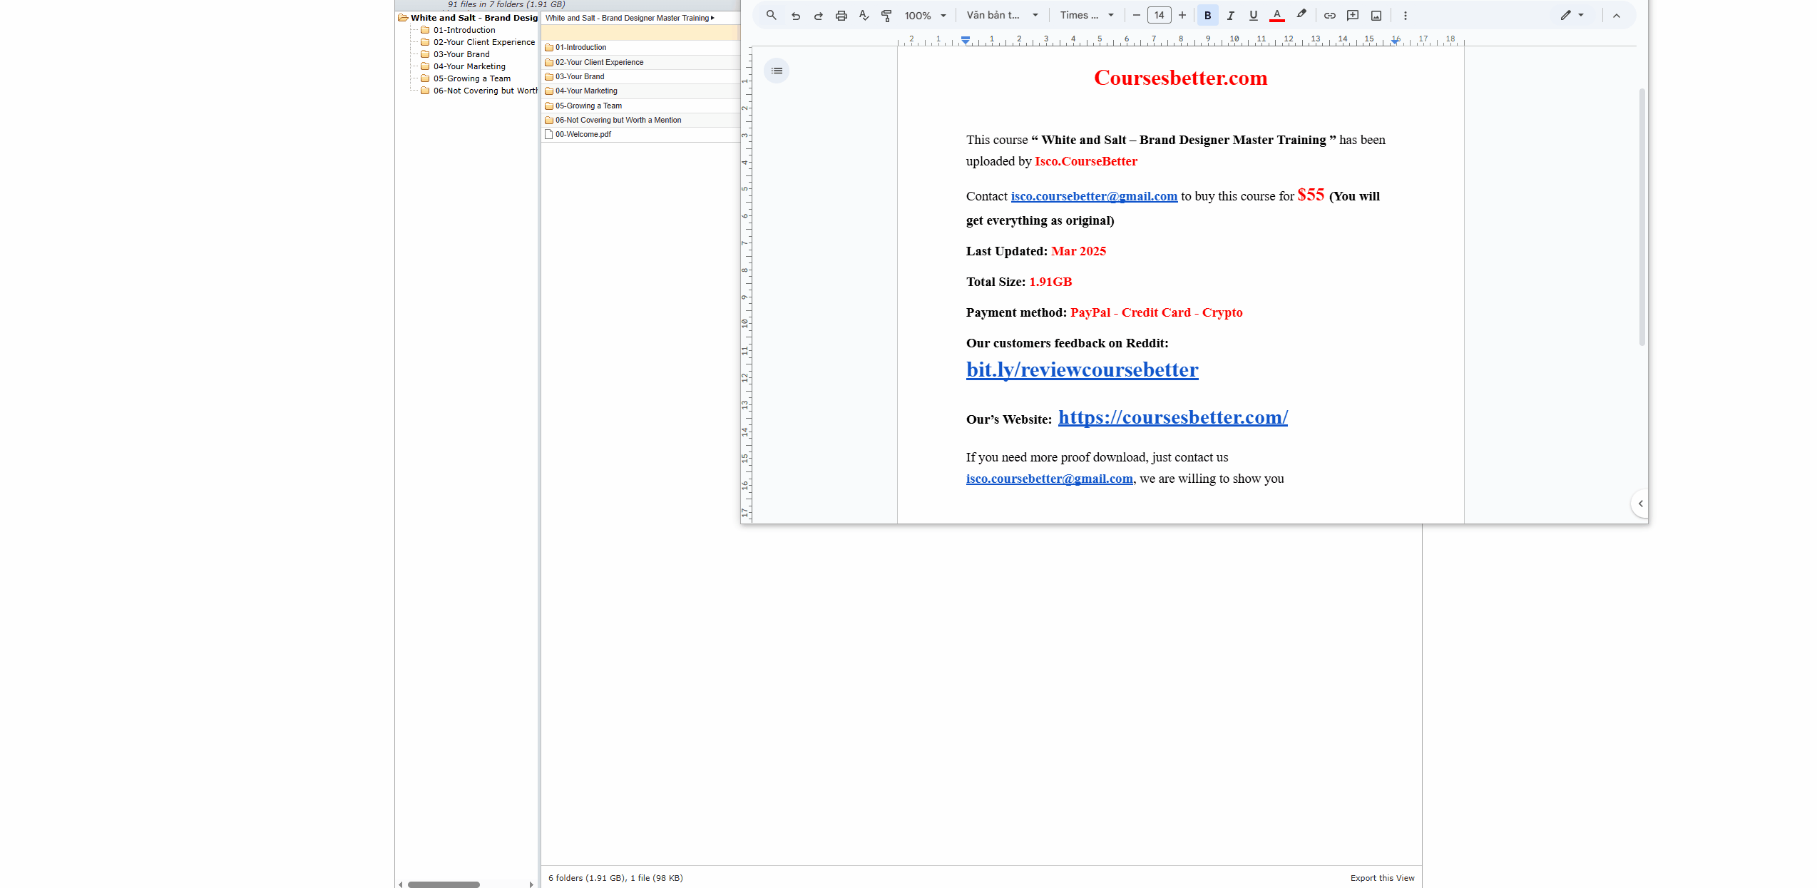Expand the side panel arrow
The height and width of the screenshot is (888, 1817).
(x=1640, y=504)
